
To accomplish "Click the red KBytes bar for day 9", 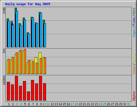I will tap(40, 88).
